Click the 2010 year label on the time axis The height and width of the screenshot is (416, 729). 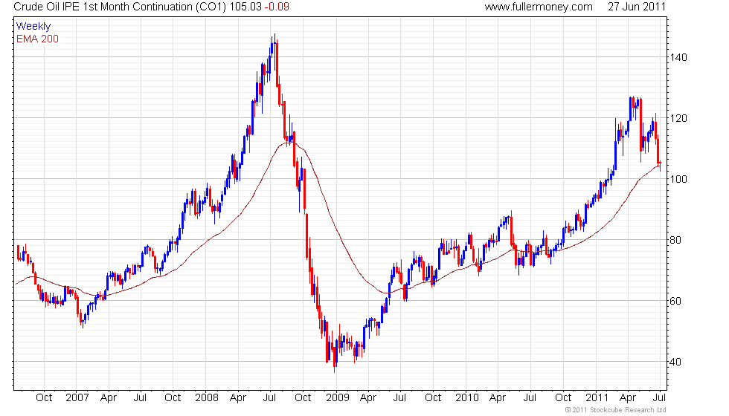pos(467,398)
